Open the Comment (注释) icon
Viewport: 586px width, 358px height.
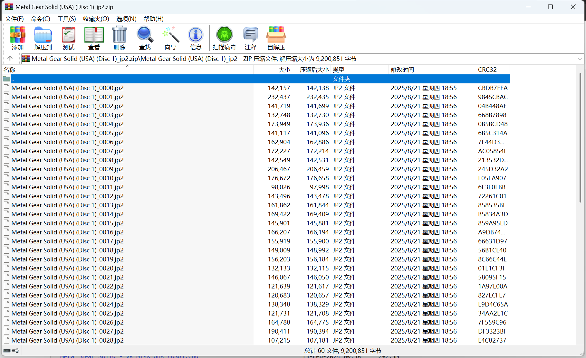(251, 35)
